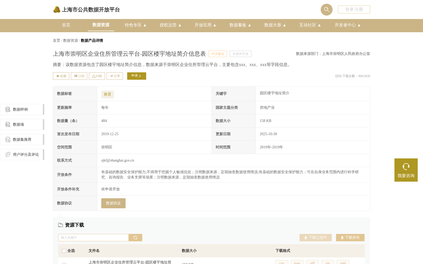Expand the 数据大赛 menu
This screenshot has height=264, width=423.
(275, 25)
